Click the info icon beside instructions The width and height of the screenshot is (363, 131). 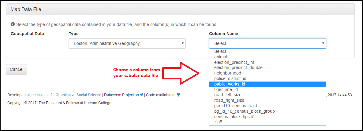point(13,24)
